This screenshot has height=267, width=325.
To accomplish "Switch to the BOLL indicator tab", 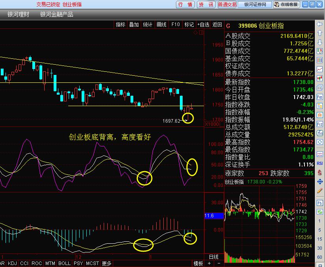I will coord(64,263).
